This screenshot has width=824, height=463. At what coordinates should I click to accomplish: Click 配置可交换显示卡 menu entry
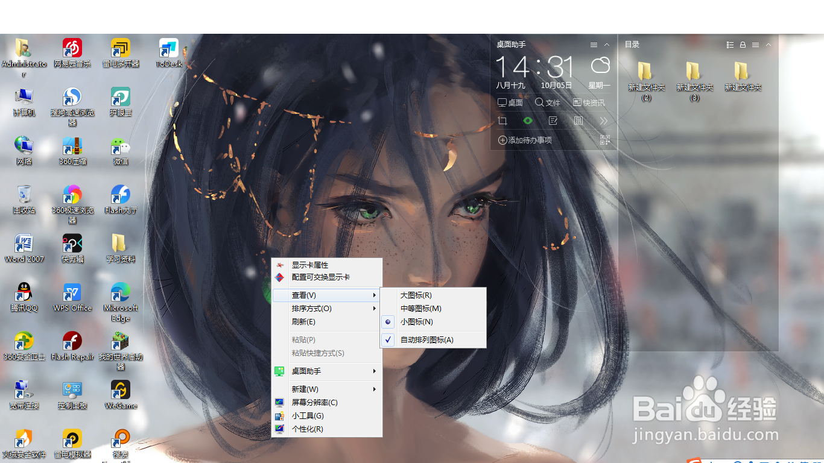pos(326,277)
